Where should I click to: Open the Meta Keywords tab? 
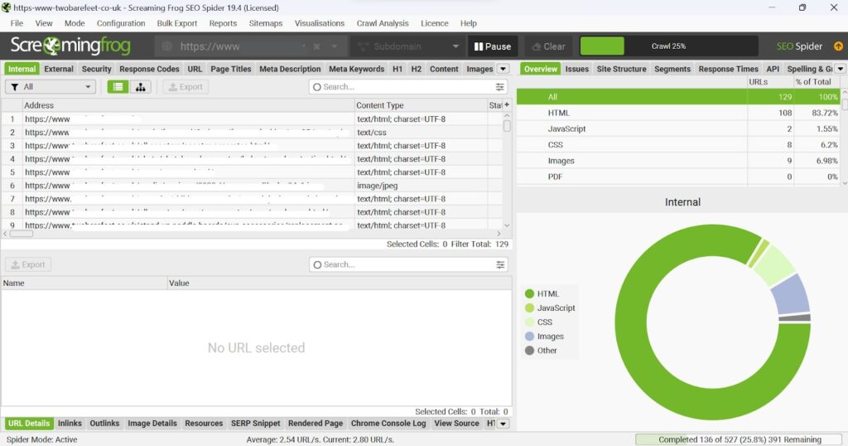(x=356, y=69)
